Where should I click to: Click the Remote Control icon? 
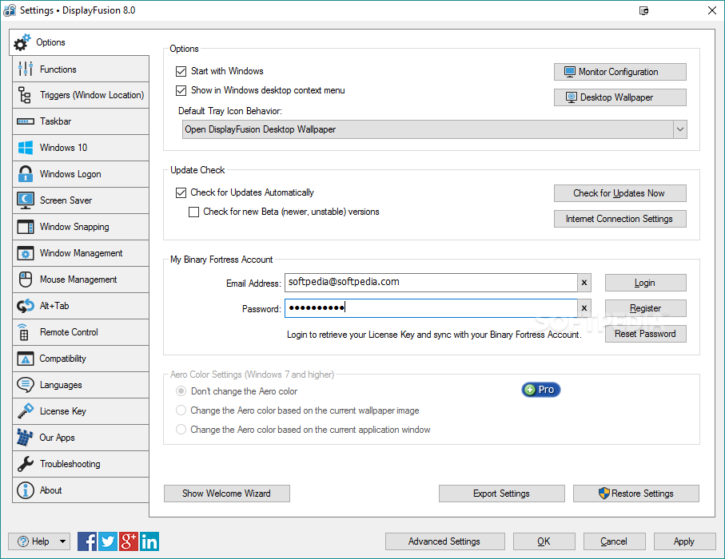pos(24,332)
